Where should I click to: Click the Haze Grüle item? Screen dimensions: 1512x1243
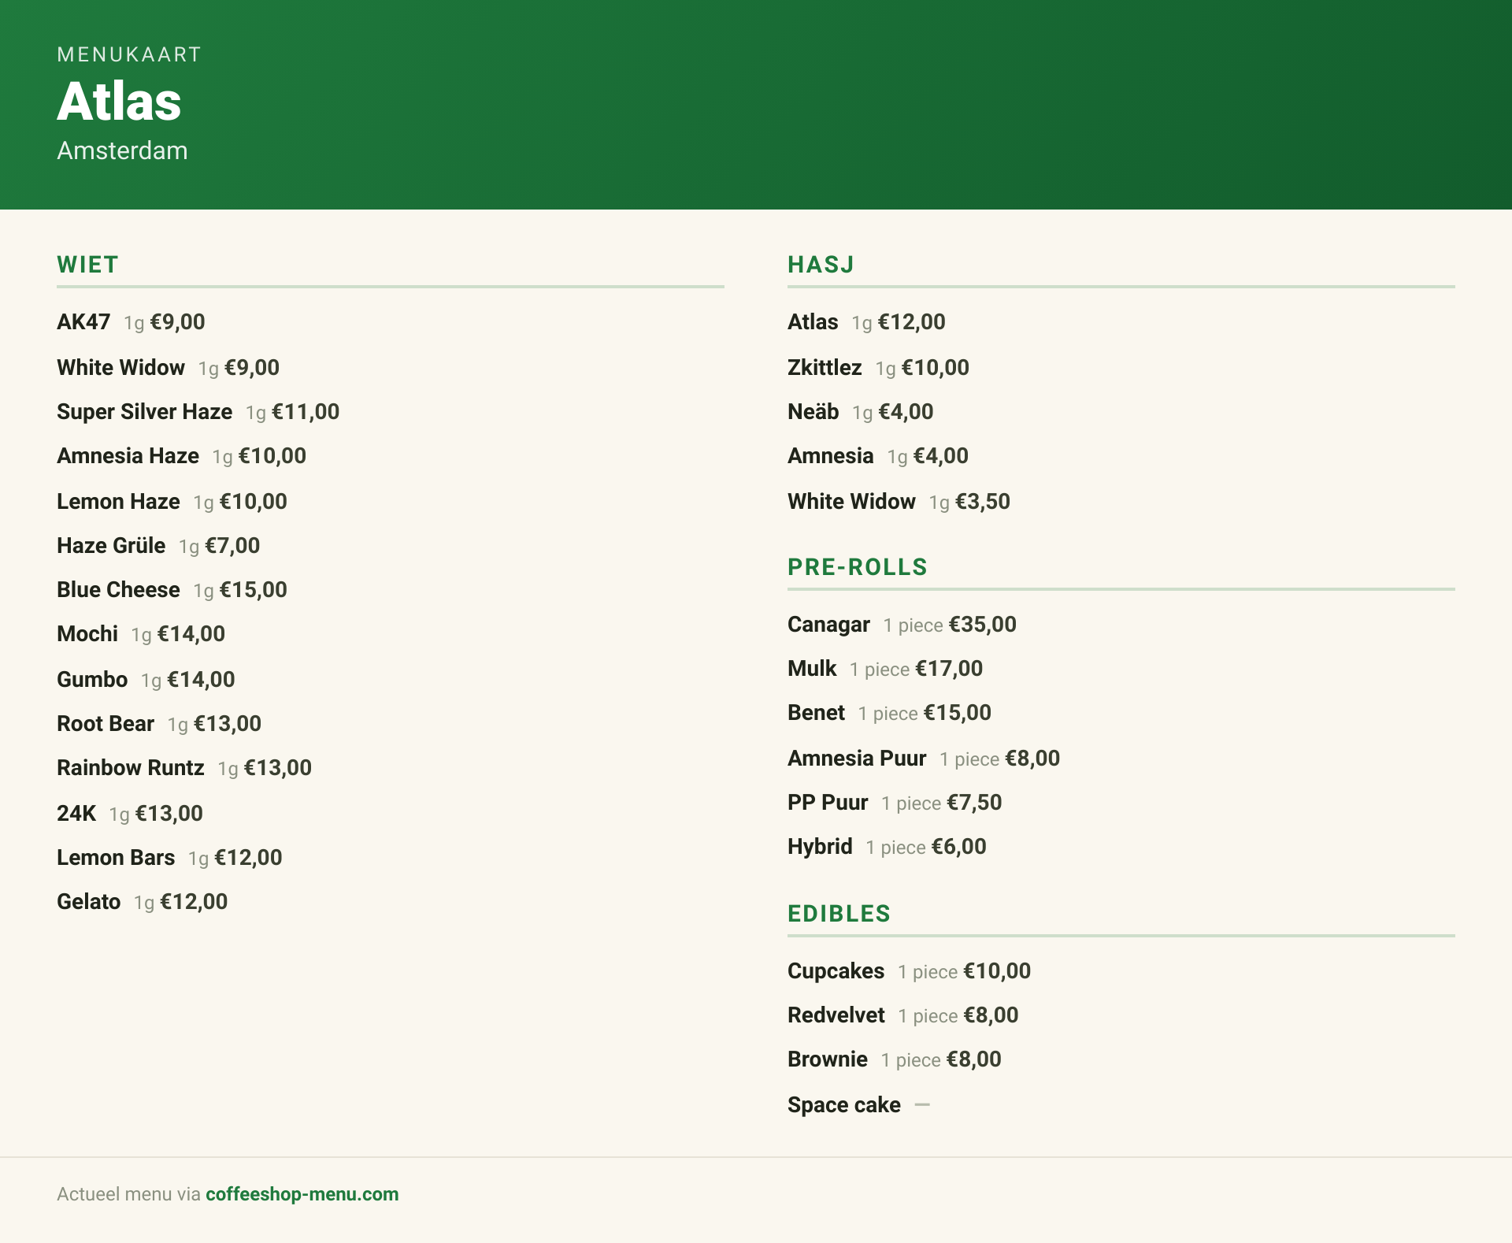tap(158, 546)
